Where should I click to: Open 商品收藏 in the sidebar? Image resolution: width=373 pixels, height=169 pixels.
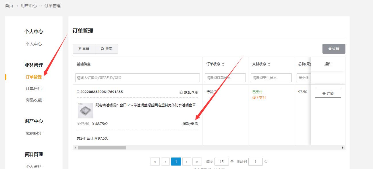pyautogui.click(x=34, y=100)
